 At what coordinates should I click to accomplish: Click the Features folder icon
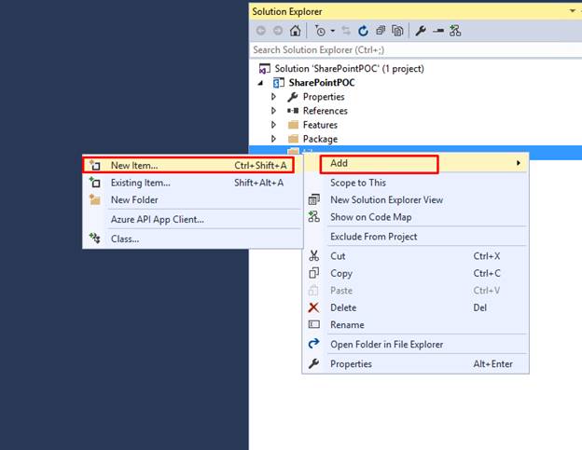click(x=293, y=125)
